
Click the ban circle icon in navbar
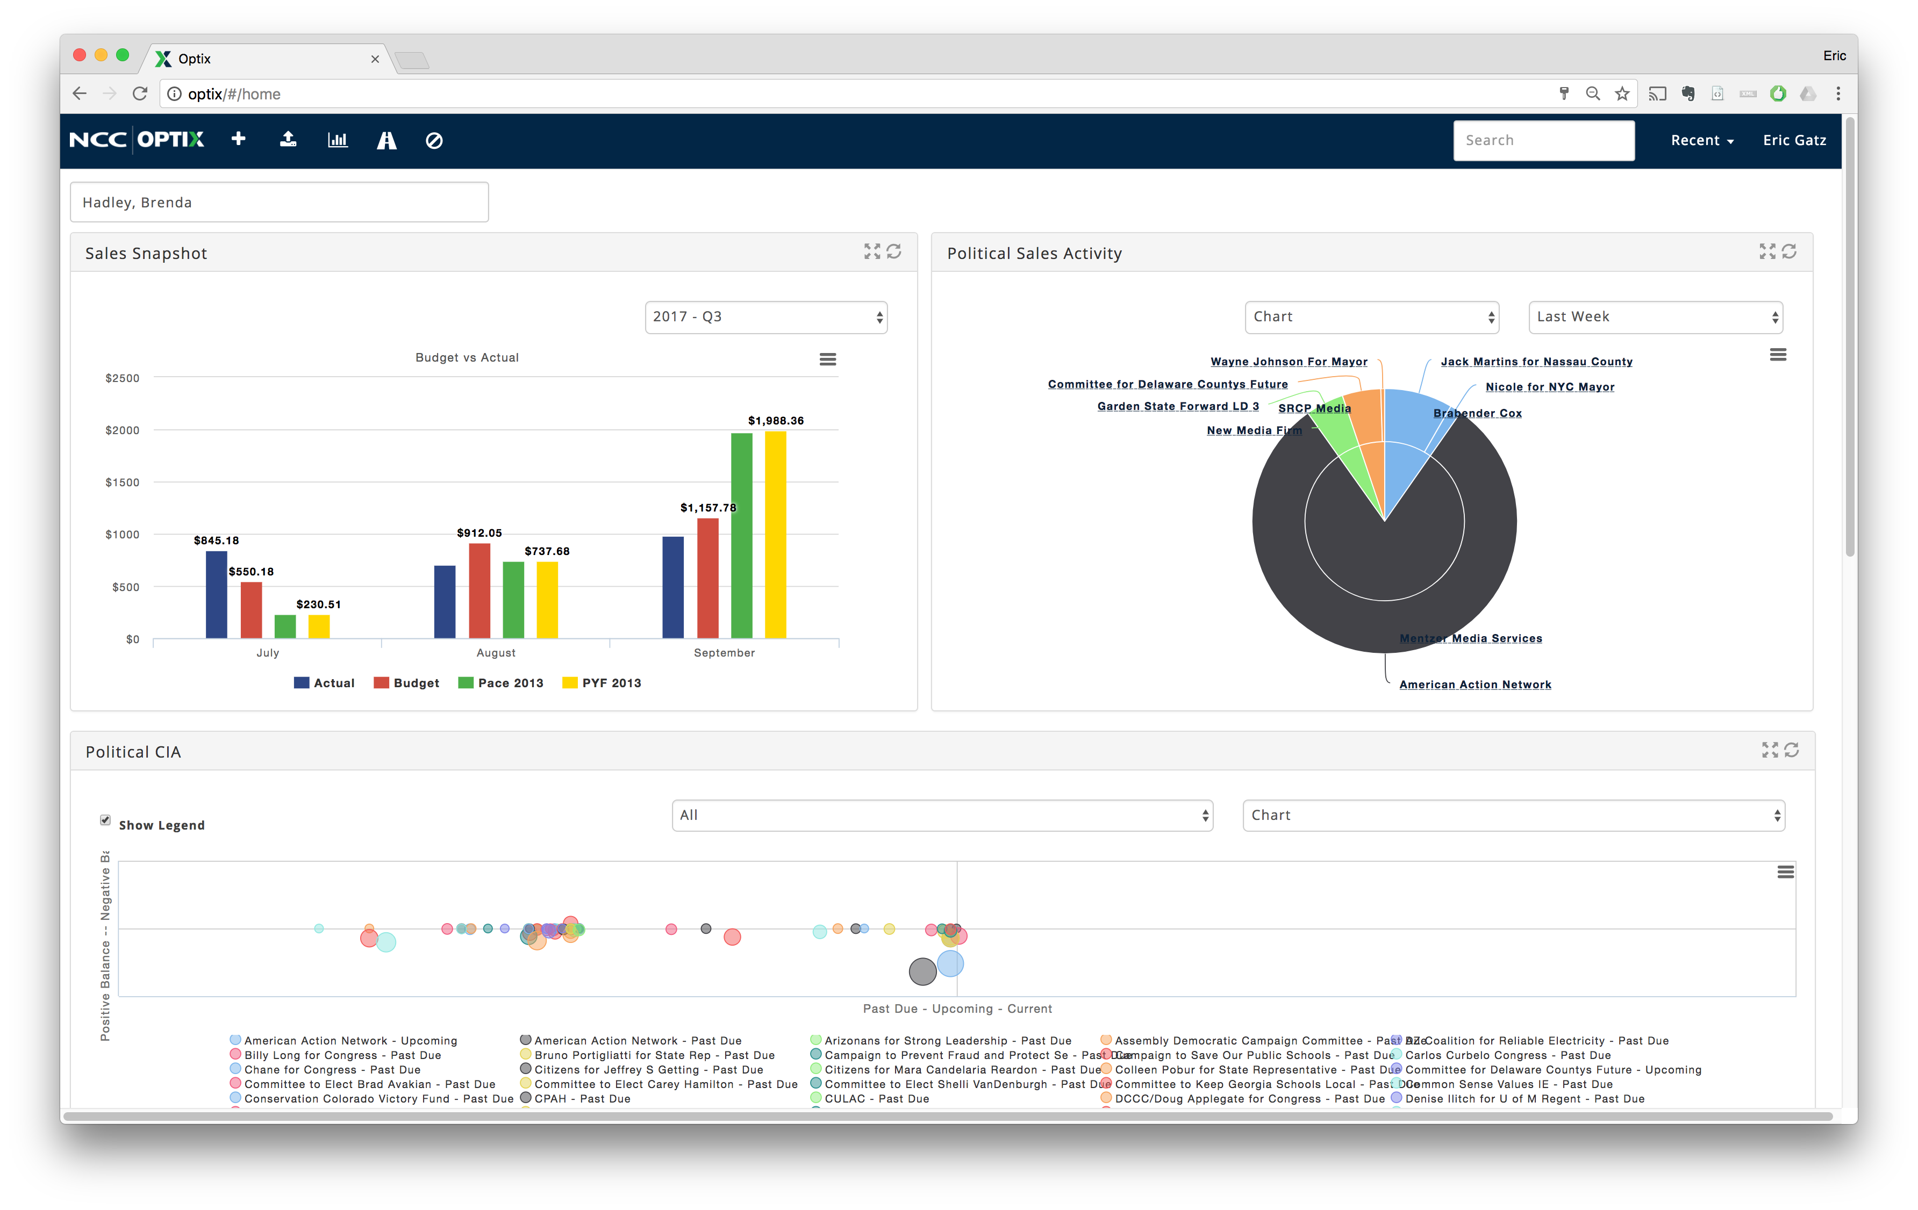(x=434, y=141)
